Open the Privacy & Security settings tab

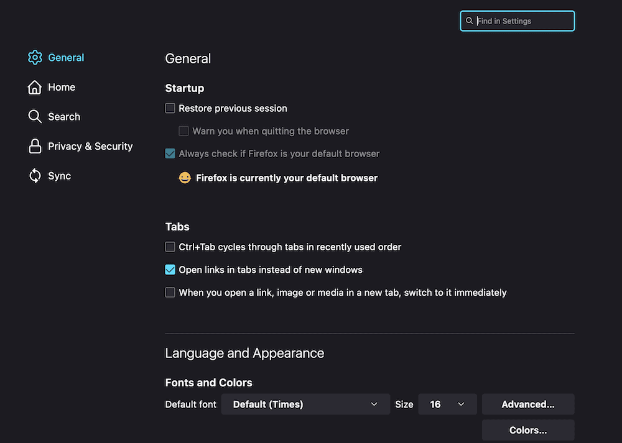90,147
